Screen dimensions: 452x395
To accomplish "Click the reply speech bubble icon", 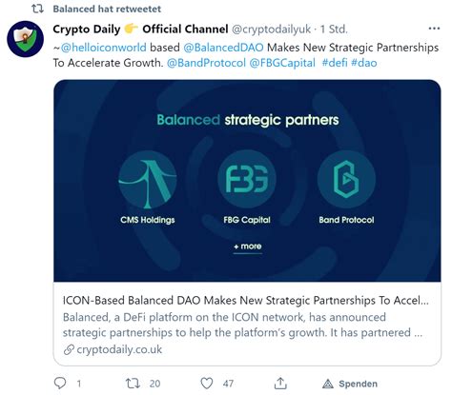I will (60, 384).
